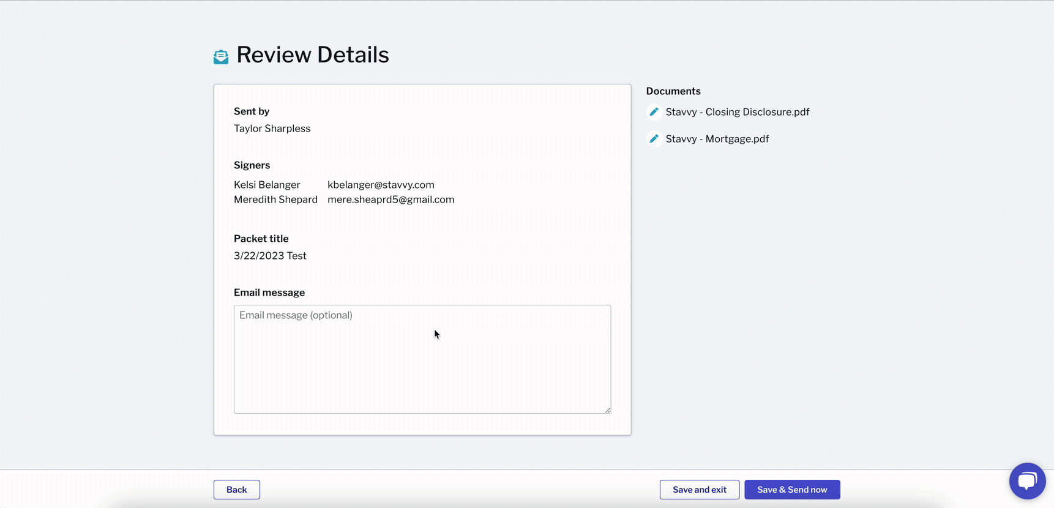The width and height of the screenshot is (1054, 508).
Task: Click the packet title 3/22/2023 Test
Action: 270,256
